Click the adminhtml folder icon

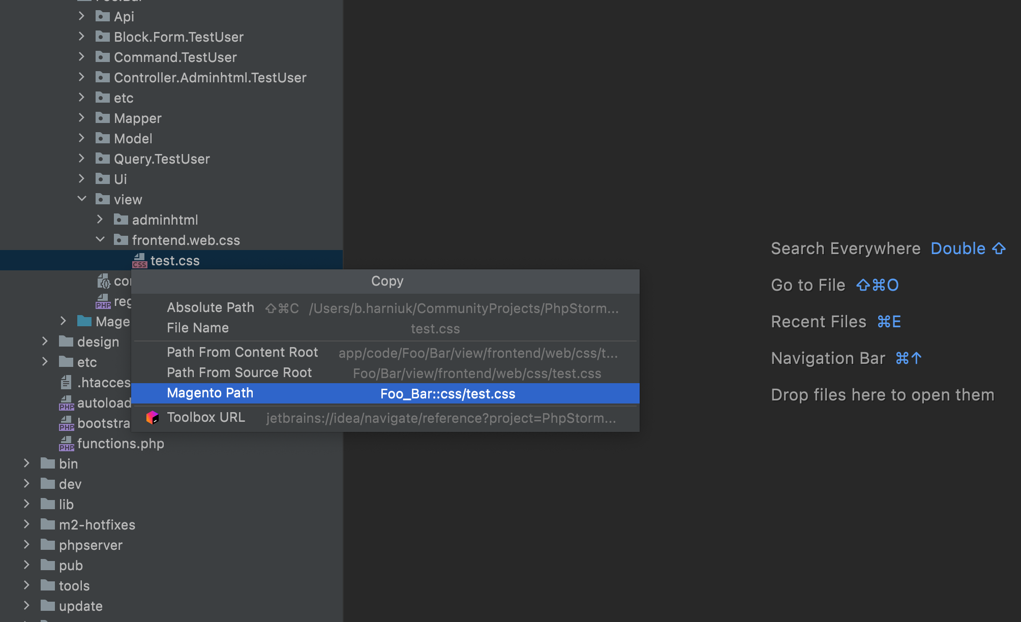121,220
